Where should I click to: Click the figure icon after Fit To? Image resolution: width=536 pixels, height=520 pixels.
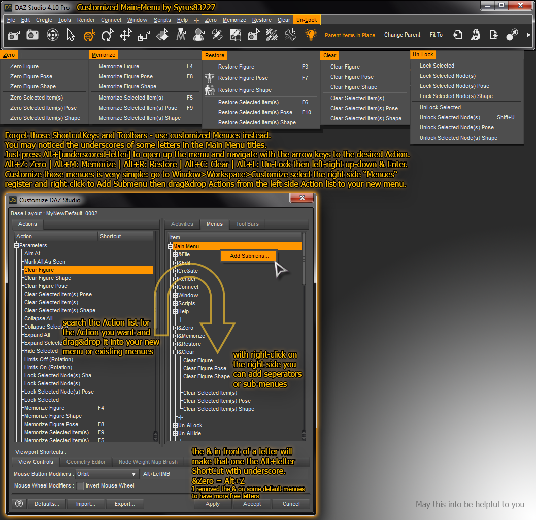476,35
